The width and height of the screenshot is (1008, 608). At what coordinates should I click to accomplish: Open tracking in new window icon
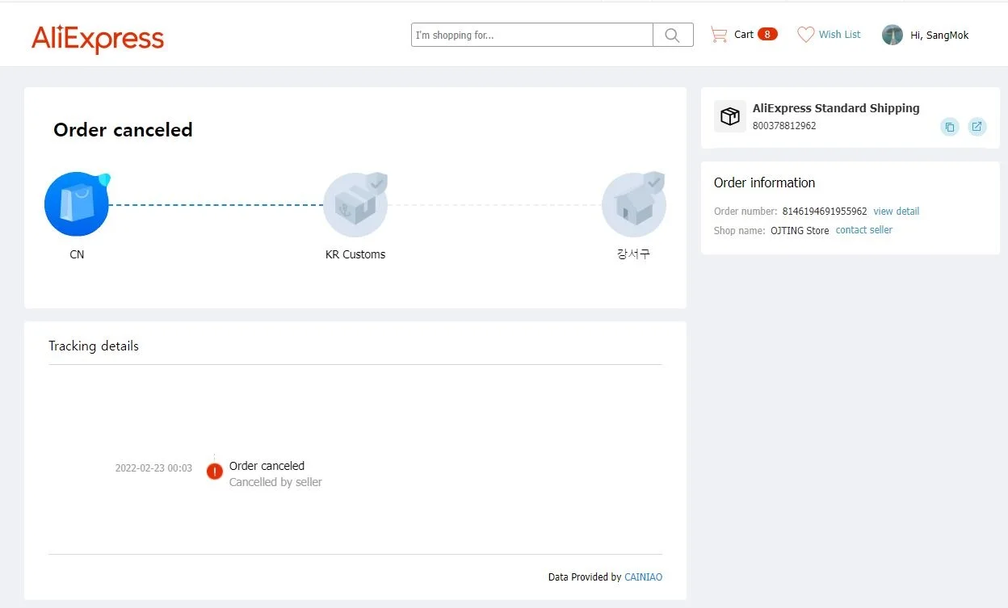click(x=977, y=127)
